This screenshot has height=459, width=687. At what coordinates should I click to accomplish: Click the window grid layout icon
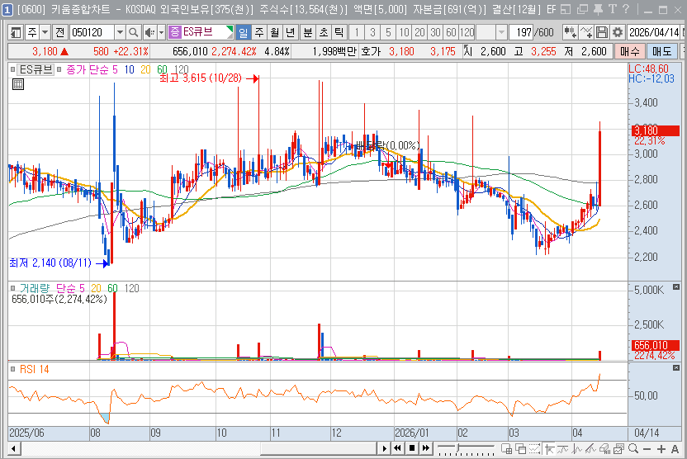[x=506, y=448]
